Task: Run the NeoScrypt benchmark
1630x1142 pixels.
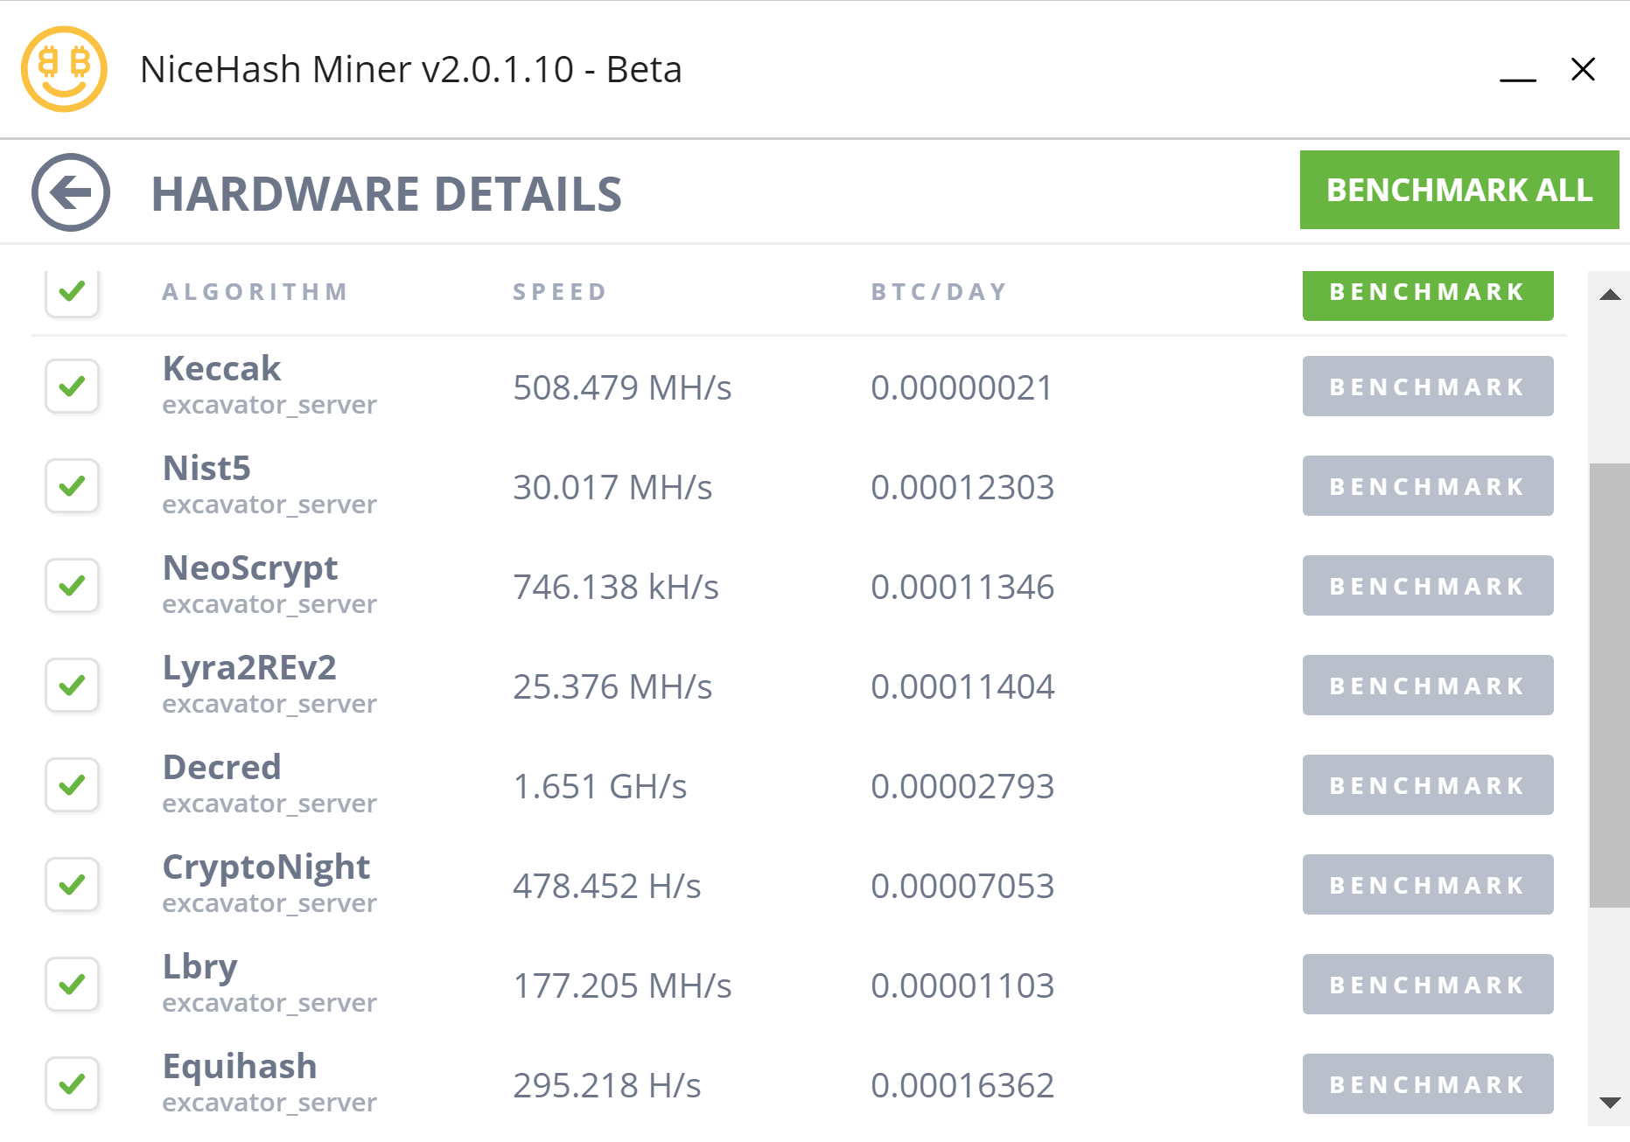Action: [x=1427, y=585]
